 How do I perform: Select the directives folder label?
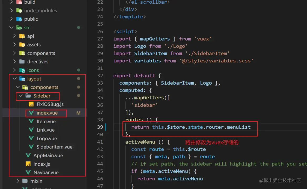tap(38, 62)
